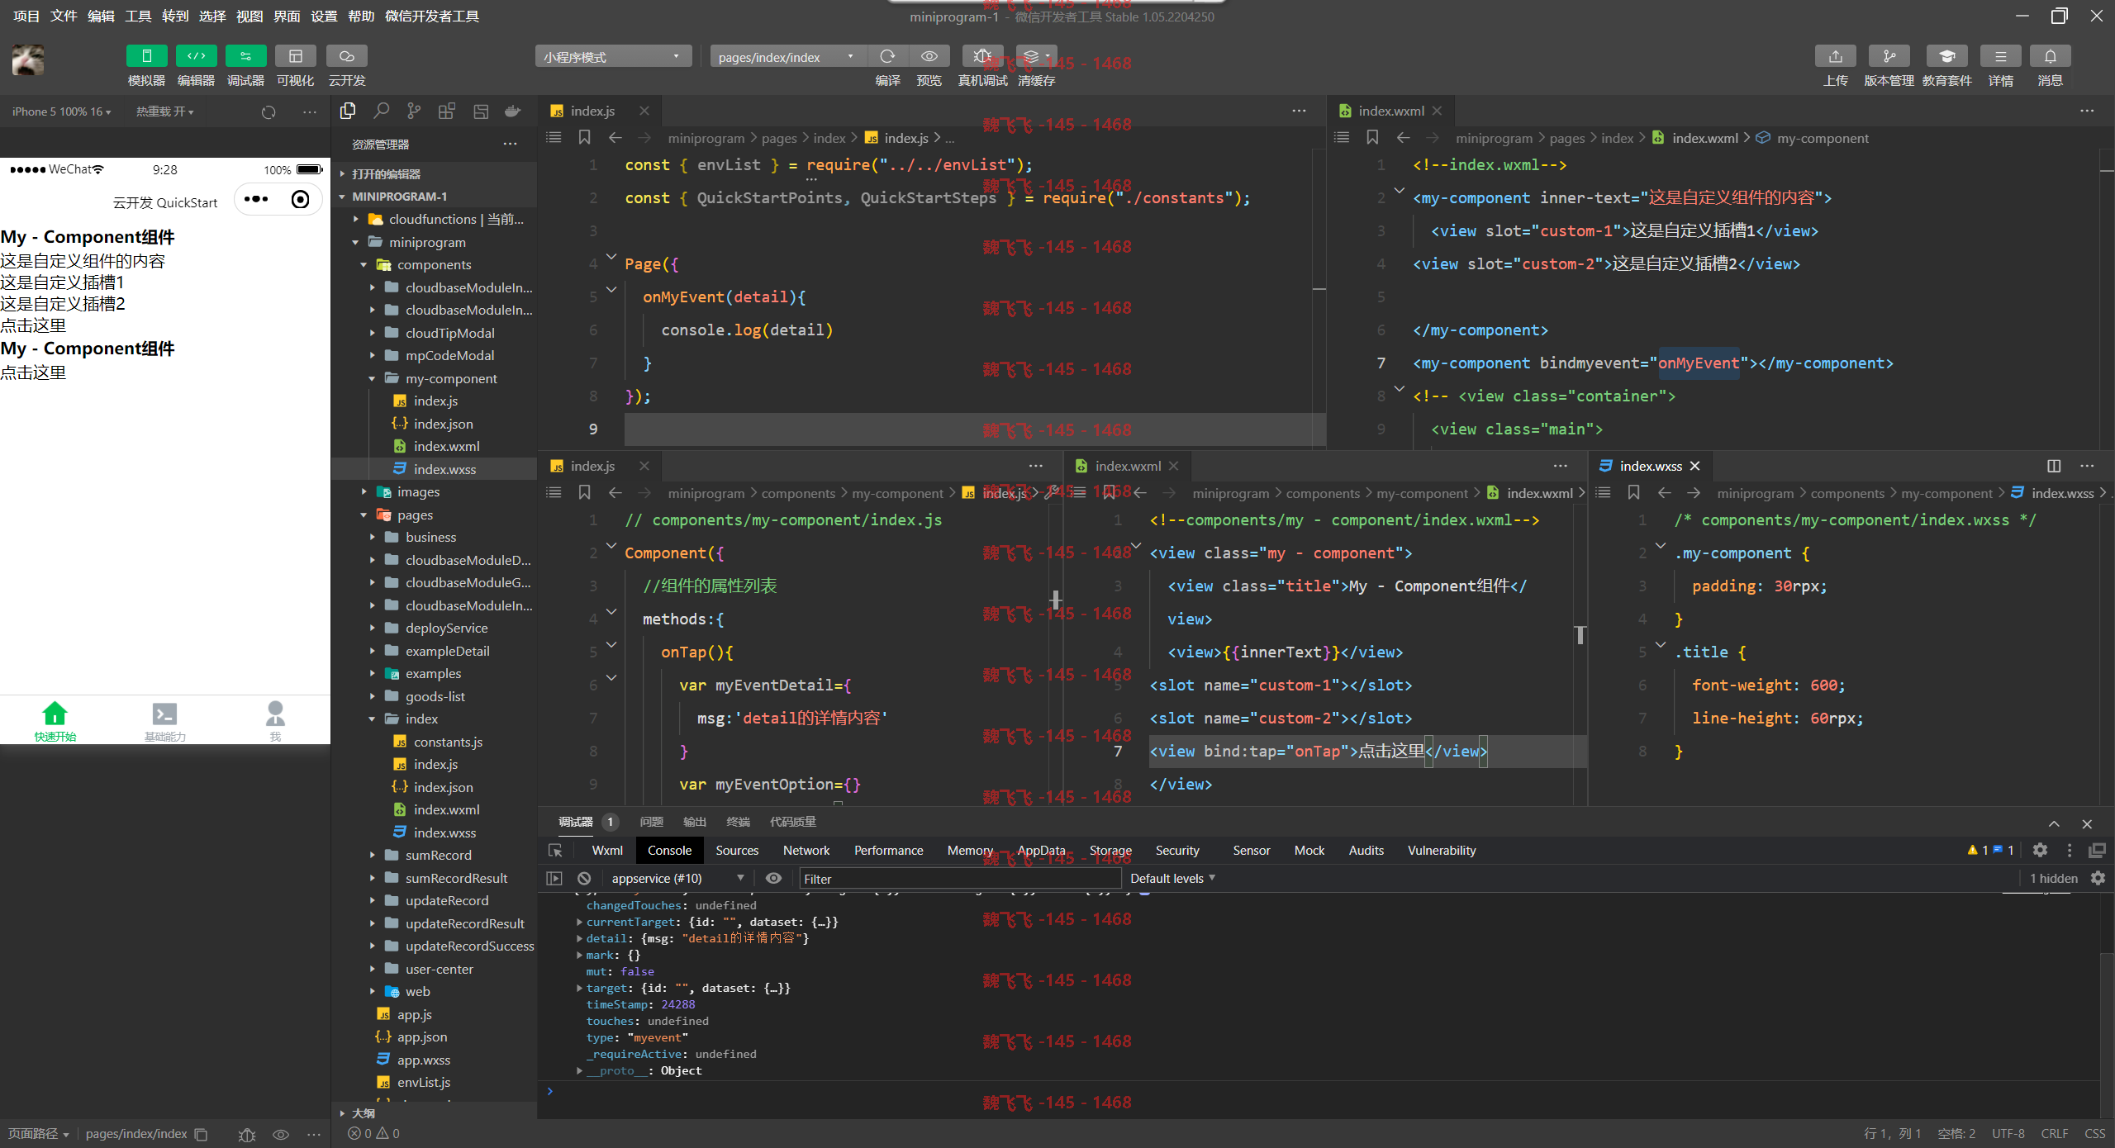Toggle the debugger panel button
The height and width of the screenshot is (1148, 2115).
click(x=245, y=56)
